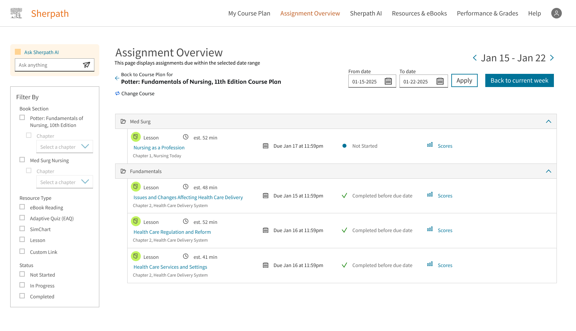Click lesson icon for Issues and Changes lesson

point(136,187)
